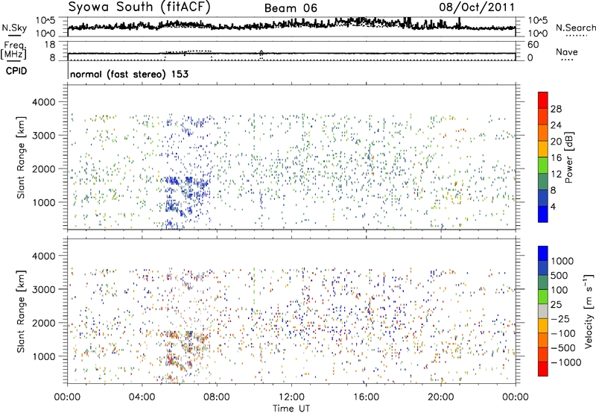596x413 pixels.
Task: Click the noise trace in N.Sky plot
Action: click(x=291, y=25)
